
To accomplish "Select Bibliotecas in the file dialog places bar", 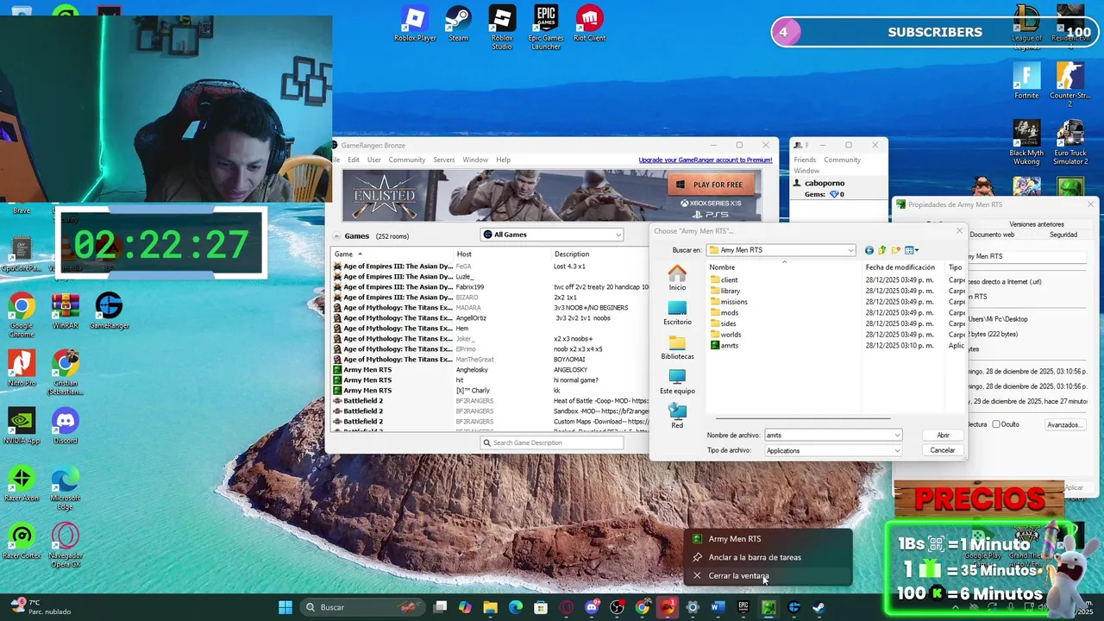I will click(x=677, y=347).
